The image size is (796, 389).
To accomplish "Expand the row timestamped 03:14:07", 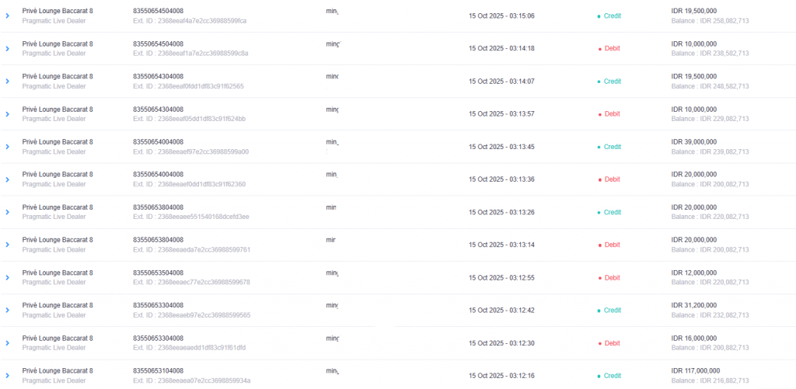I will point(7,82).
